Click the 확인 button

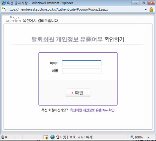[x=78, y=93]
